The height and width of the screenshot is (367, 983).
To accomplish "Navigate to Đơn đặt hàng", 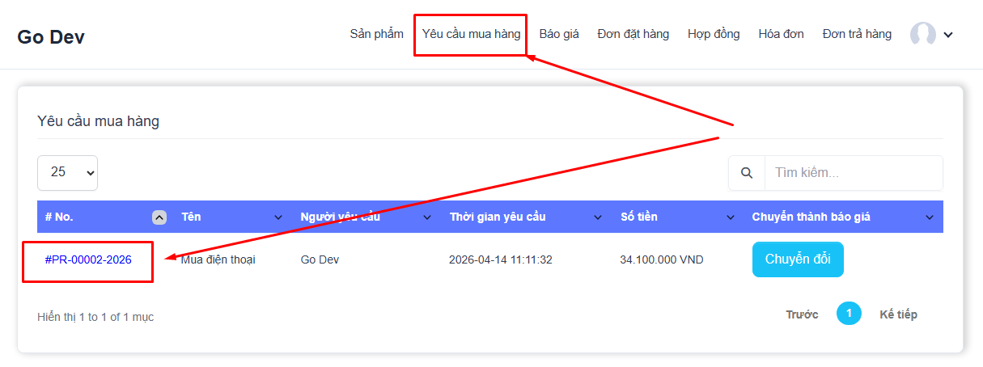I will point(633,34).
